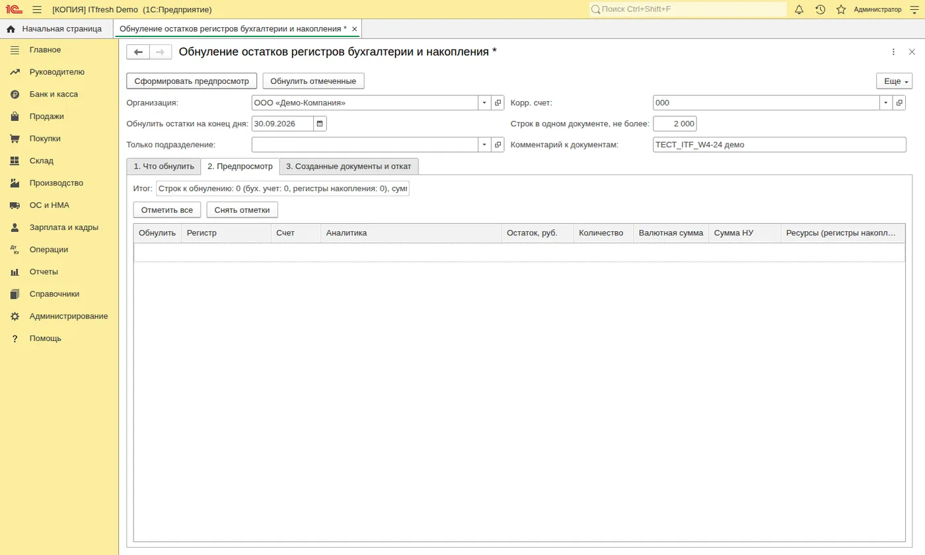Open favorites star icon
The image size is (925, 555).
point(841,9)
